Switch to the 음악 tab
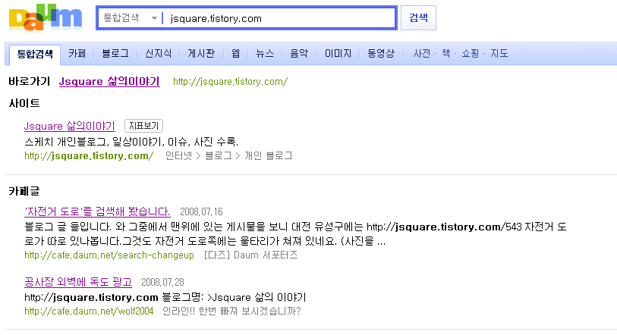The width and height of the screenshot is (617, 335). point(299,54)
